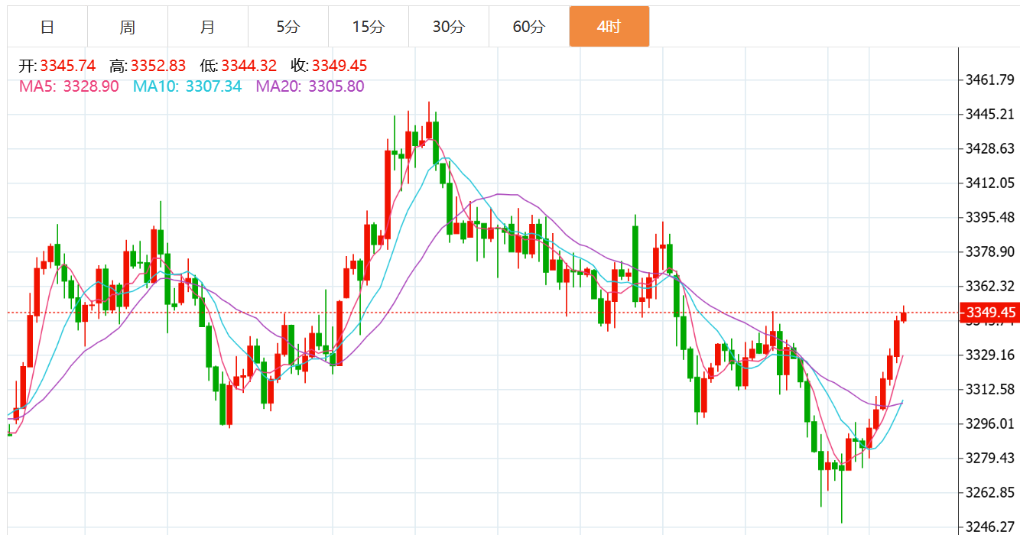Click the 3279.43 price axis label
Image resolution: width=1020 pixels, height=535 pixels.
point(990,458)
